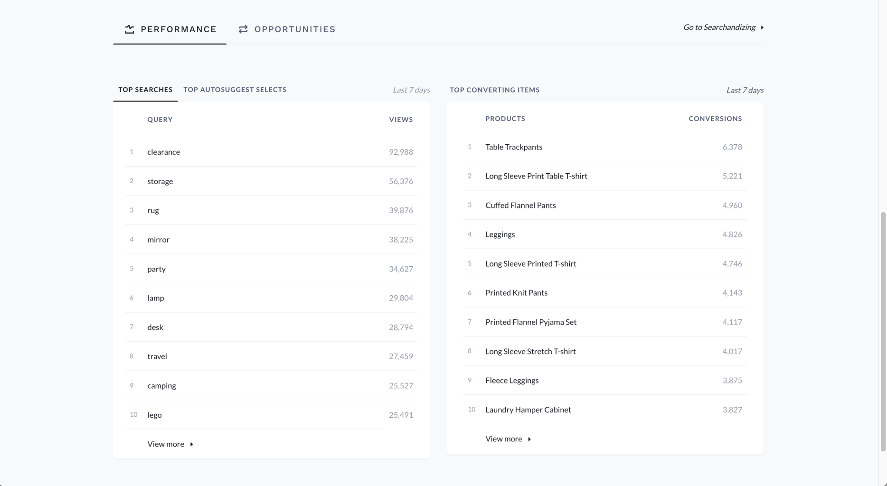Select Long Sleeve Printed T-shirt
The width and height of the screenshot is (887, 486).
click(x=531, y=264)
